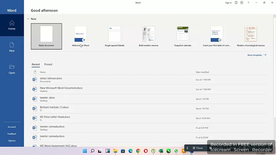Click the file type icon in list header

[35, 72]
